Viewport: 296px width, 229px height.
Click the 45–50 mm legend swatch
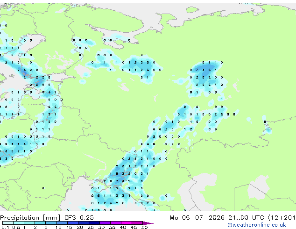[x=137, y=223]
